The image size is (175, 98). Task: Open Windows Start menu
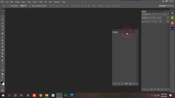3,95
